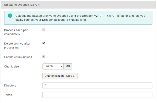Click the Token label

click(x=8, y=95)
